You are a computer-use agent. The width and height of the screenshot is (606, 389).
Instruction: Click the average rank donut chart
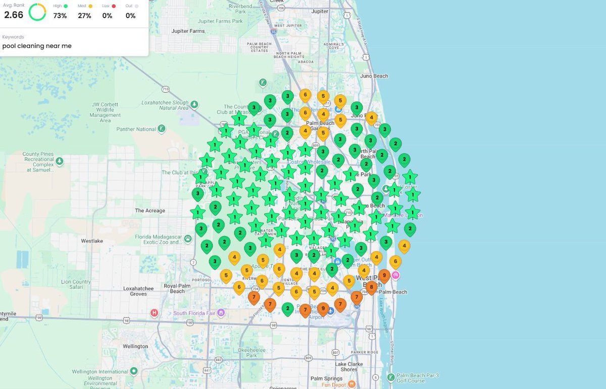(37, 12)
